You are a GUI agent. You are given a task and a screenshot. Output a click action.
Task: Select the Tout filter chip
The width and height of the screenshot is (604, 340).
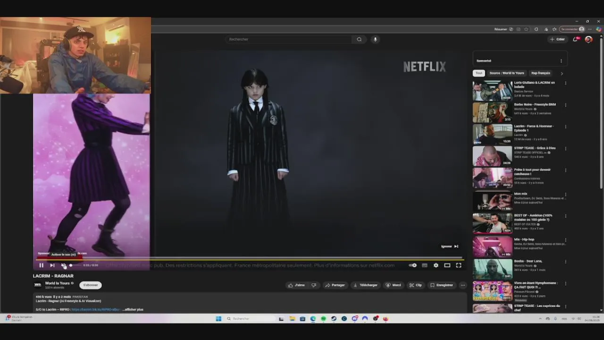(479, 73)
